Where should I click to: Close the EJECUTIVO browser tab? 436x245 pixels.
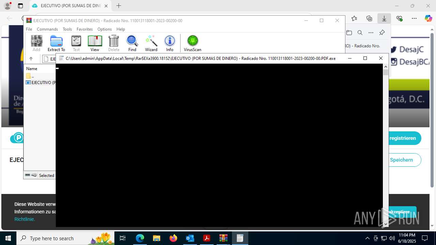tap(106, 6)
